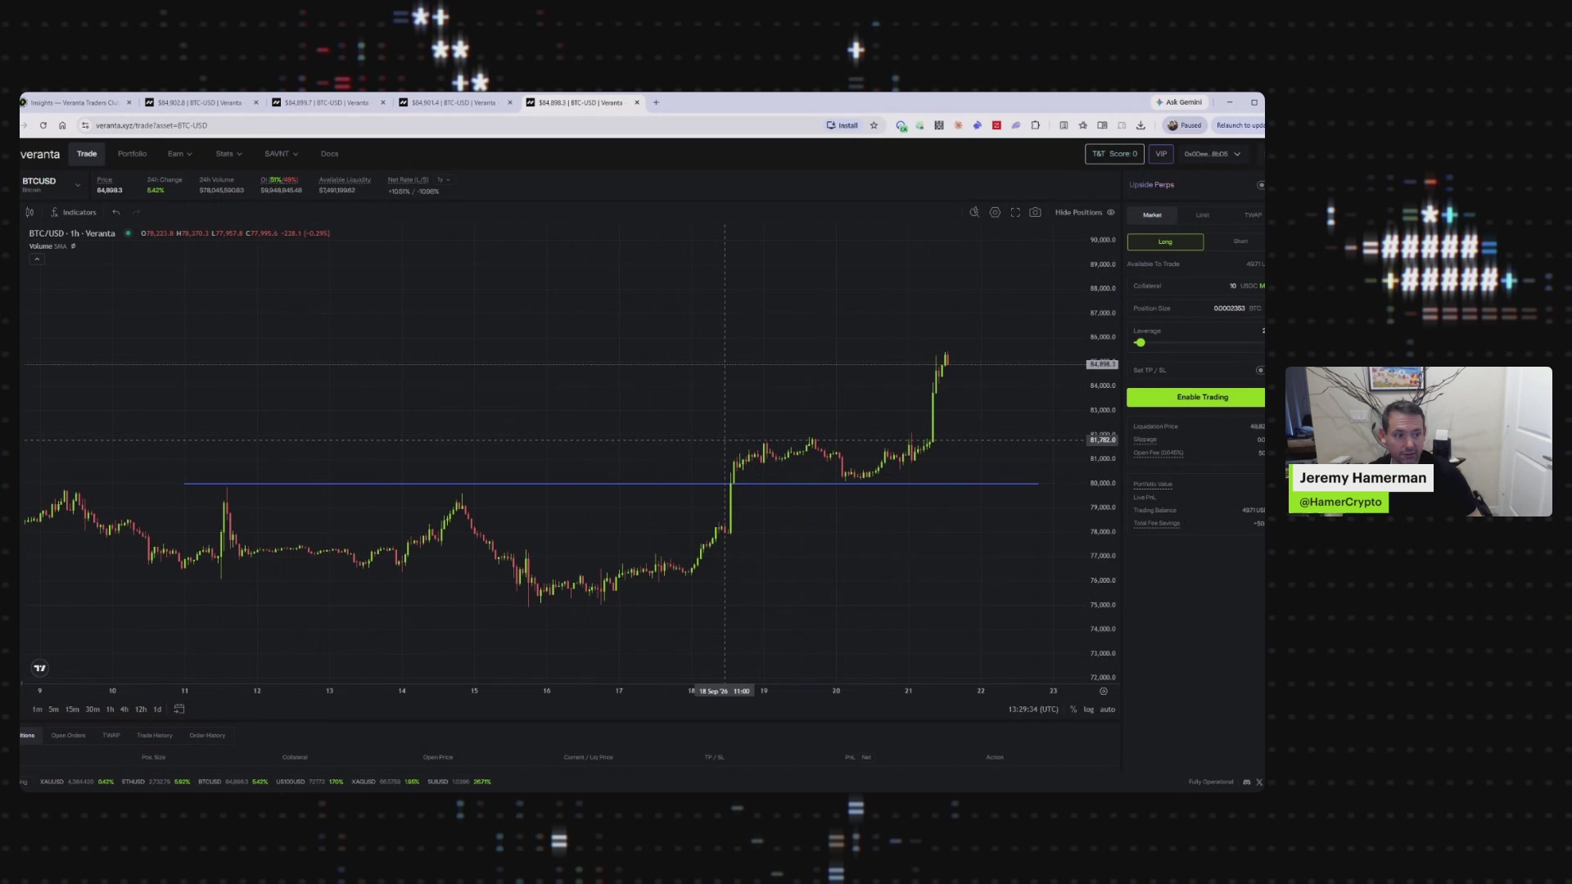Open browser downloads icon

[x=1141, y=125]
